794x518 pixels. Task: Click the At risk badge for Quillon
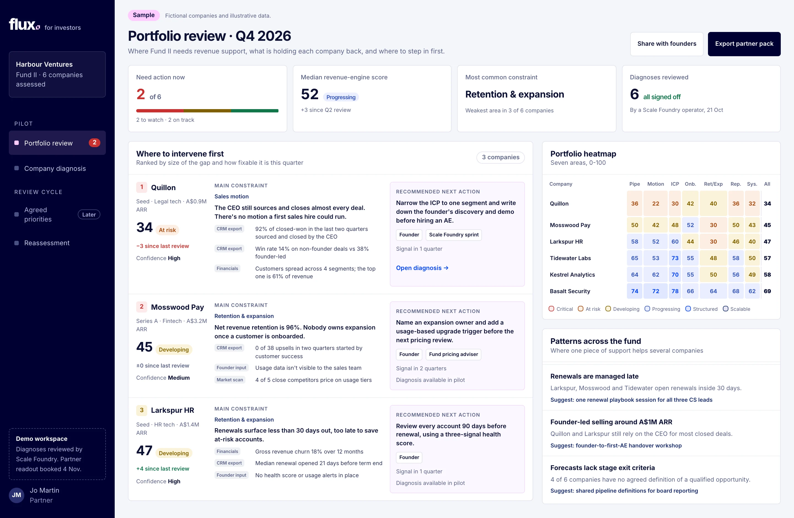coord(167,230)
